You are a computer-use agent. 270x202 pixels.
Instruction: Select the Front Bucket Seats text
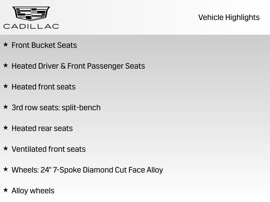point(44,45)
